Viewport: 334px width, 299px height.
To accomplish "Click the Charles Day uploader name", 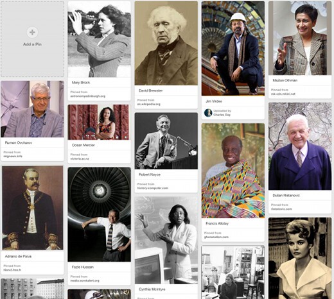I will [222, 115].
